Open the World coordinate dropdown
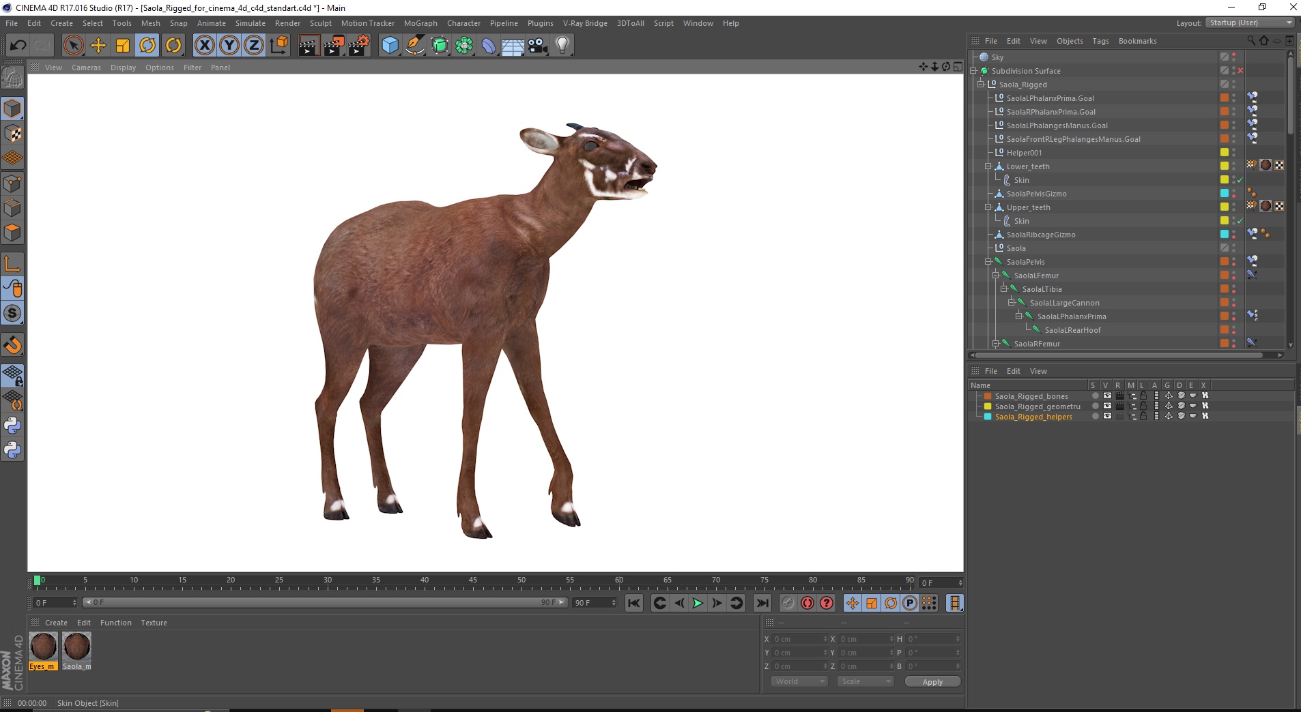 pyautogui.click(x=799, y=681)
